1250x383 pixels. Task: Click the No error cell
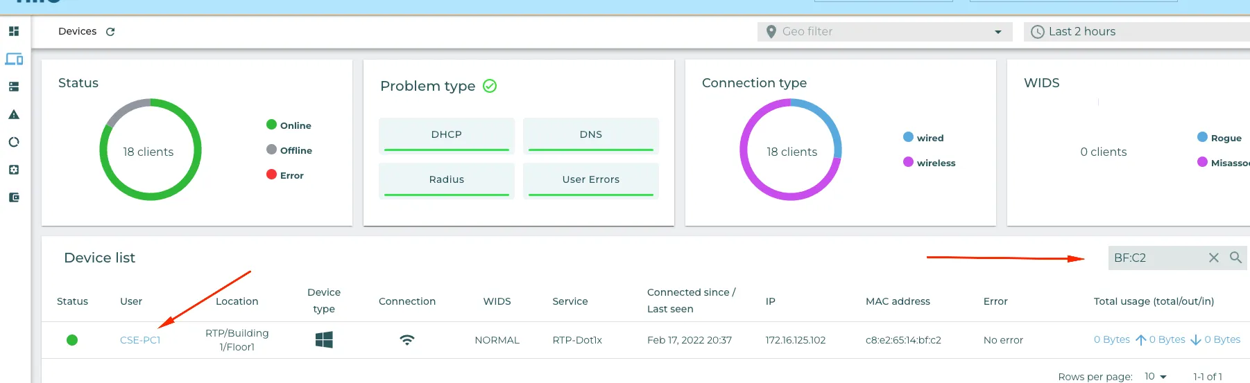point(1003,340)
